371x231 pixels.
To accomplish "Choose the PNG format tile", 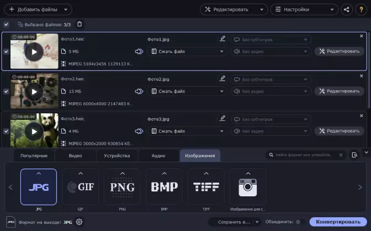I will 122,187.
